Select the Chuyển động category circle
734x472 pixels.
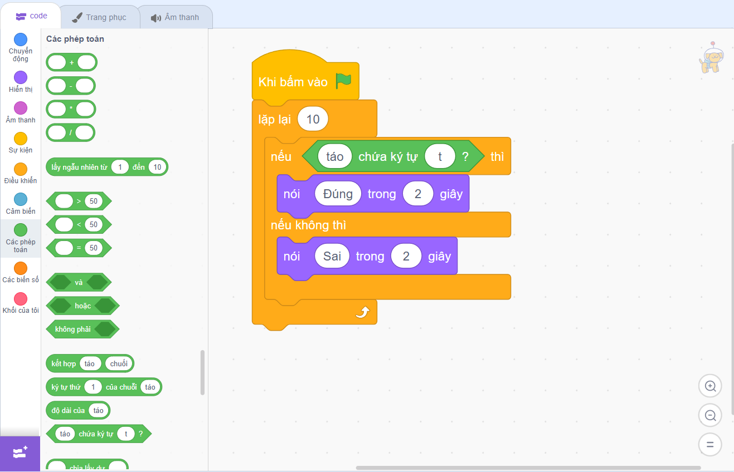point(21,40)
